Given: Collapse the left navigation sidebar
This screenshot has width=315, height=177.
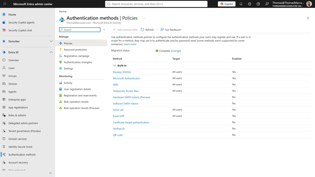Looking at the screenshot, I should (x=50, y=173).
